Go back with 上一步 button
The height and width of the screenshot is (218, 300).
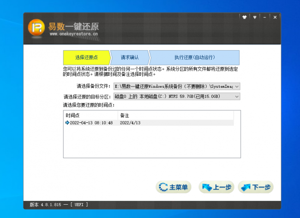(x=216, y=187)
